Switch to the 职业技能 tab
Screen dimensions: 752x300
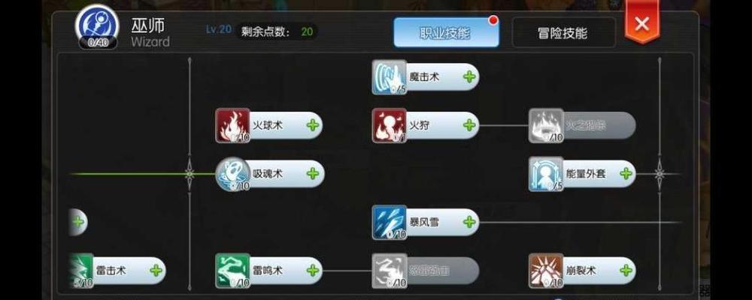[x=446, y=33]
